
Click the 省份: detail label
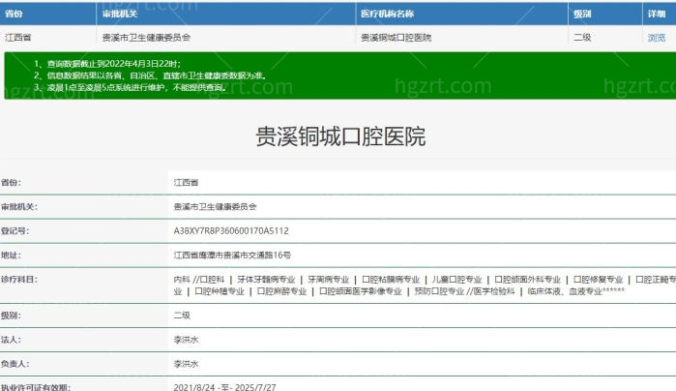(11, 183)
